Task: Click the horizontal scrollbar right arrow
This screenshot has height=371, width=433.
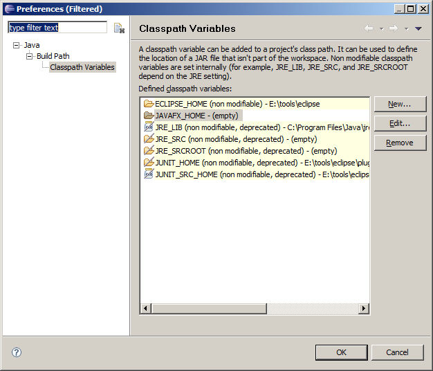Action: point(364,309)
